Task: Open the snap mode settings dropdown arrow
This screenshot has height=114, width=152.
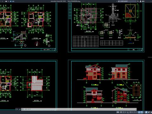Action: pos(126,112)
